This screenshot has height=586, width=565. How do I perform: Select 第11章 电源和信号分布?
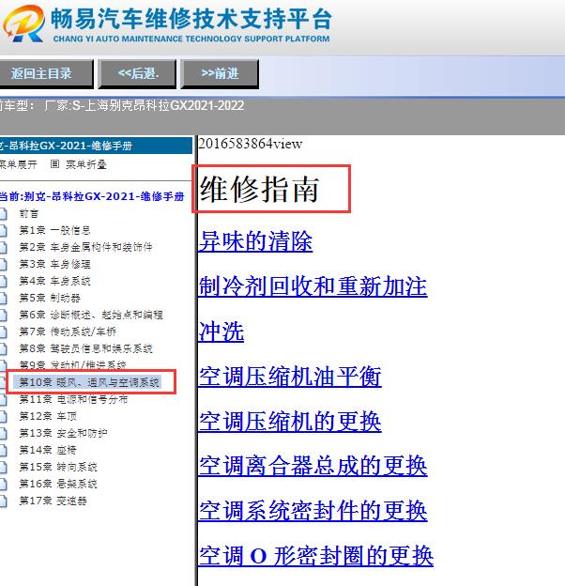point(73,399)
